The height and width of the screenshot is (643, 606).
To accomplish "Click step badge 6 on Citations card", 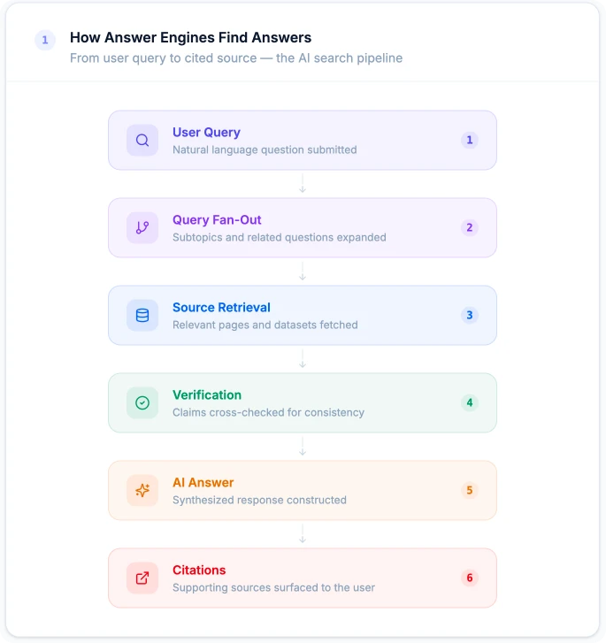I will (470, 578).
